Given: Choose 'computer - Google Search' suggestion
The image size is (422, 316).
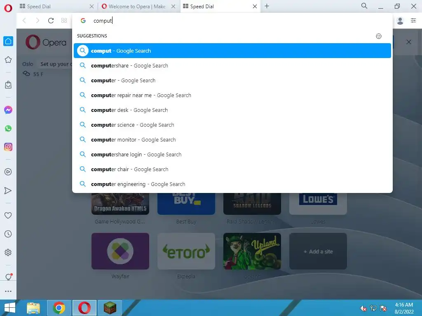Looking at the screenshot, I should pos(232,80).
